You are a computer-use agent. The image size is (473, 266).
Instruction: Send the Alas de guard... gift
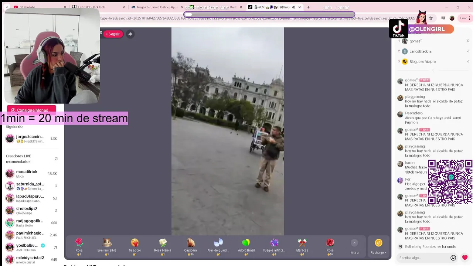click(x=218, y=247)
